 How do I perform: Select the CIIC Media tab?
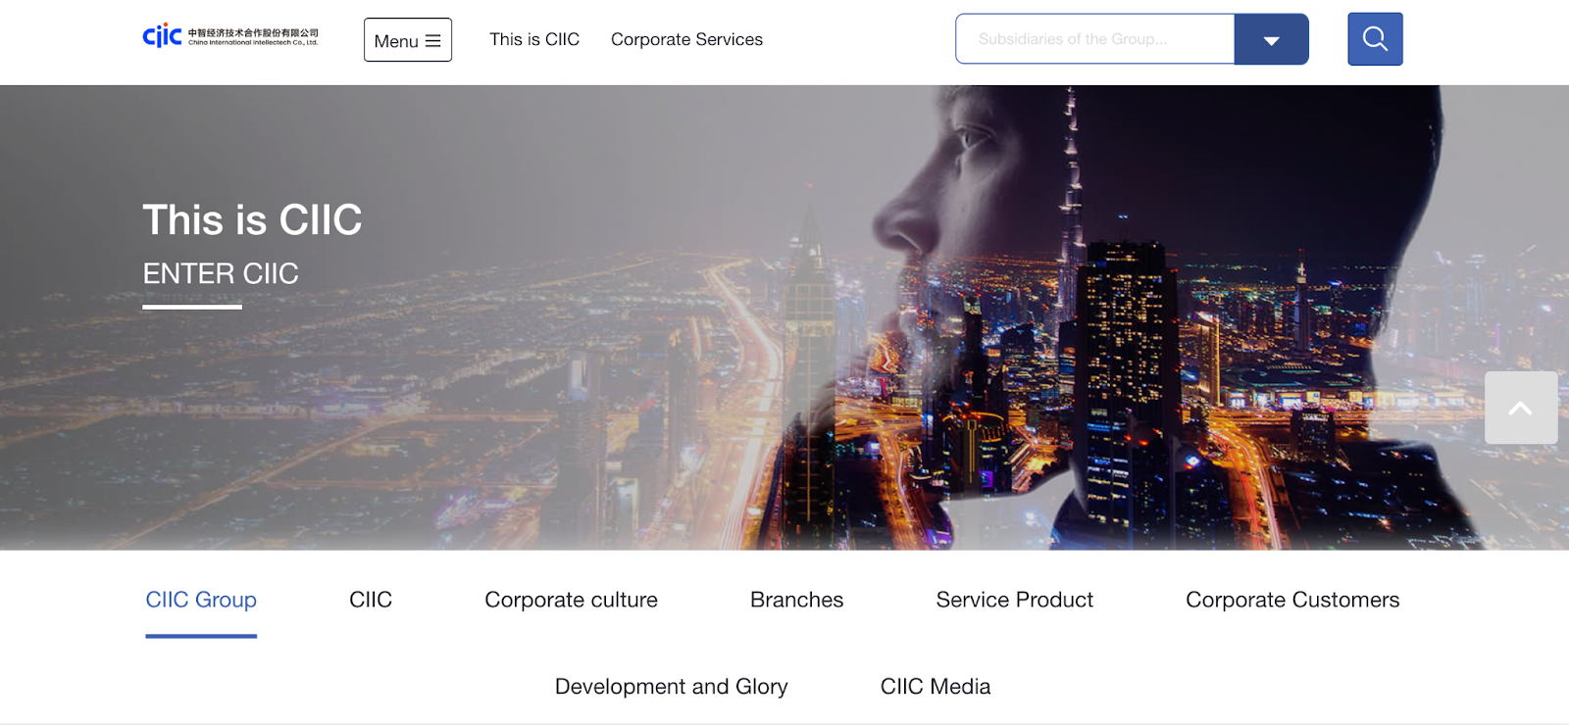[936, 687]
